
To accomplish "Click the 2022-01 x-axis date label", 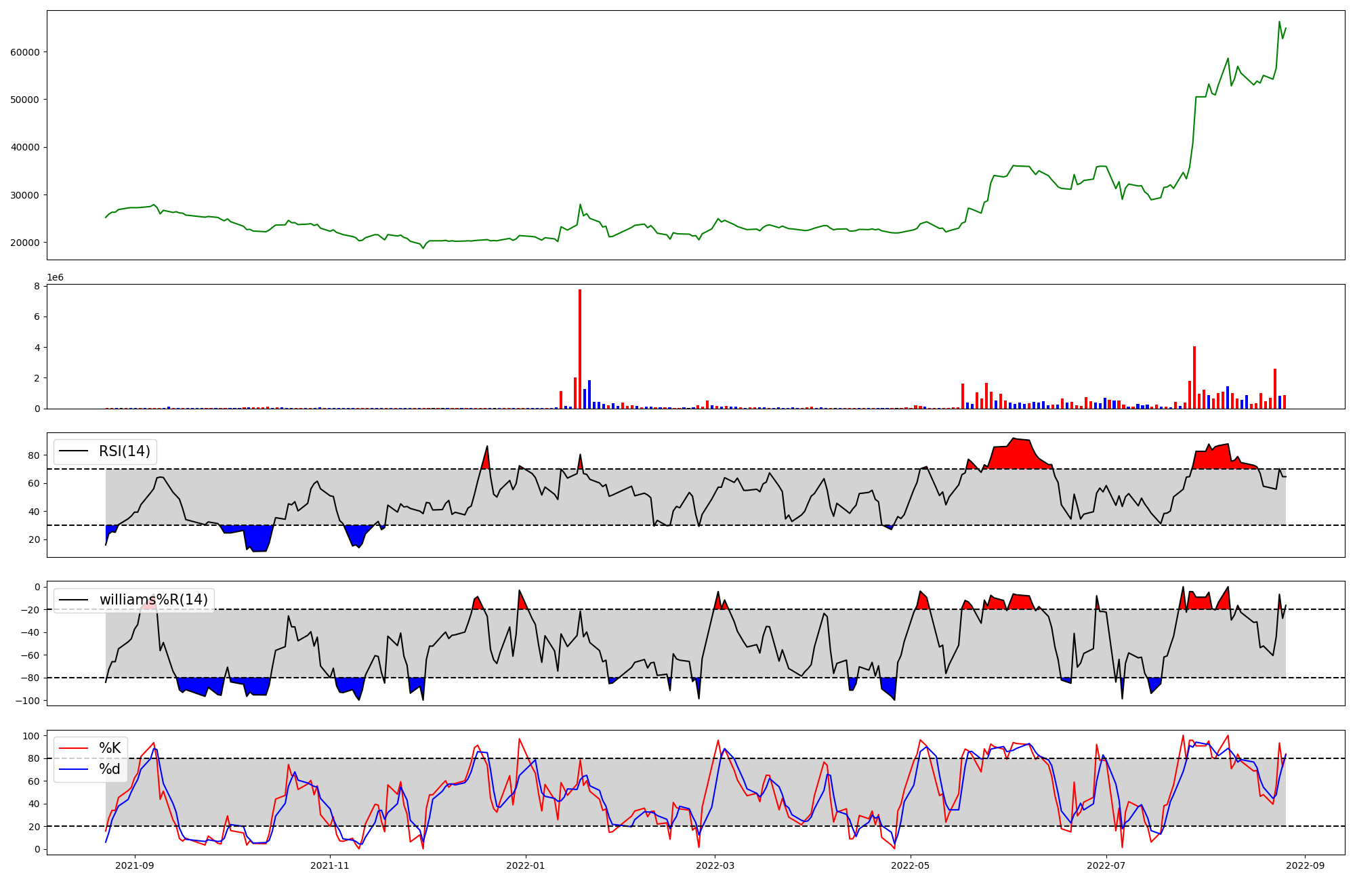I will pyautogui.click(x=526, y=865).
